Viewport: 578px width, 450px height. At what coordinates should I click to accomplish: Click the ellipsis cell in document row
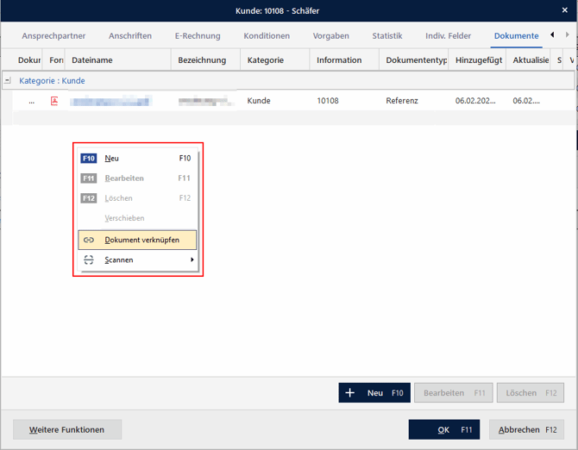32,101
